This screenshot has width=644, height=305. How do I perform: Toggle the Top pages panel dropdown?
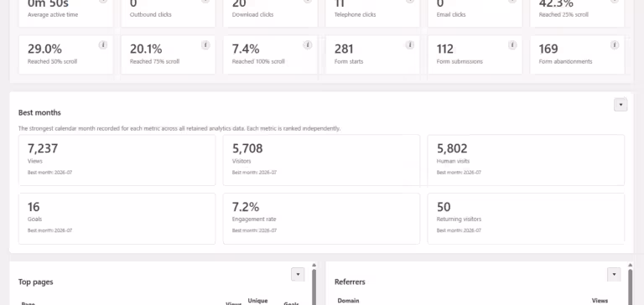(298, 274)
